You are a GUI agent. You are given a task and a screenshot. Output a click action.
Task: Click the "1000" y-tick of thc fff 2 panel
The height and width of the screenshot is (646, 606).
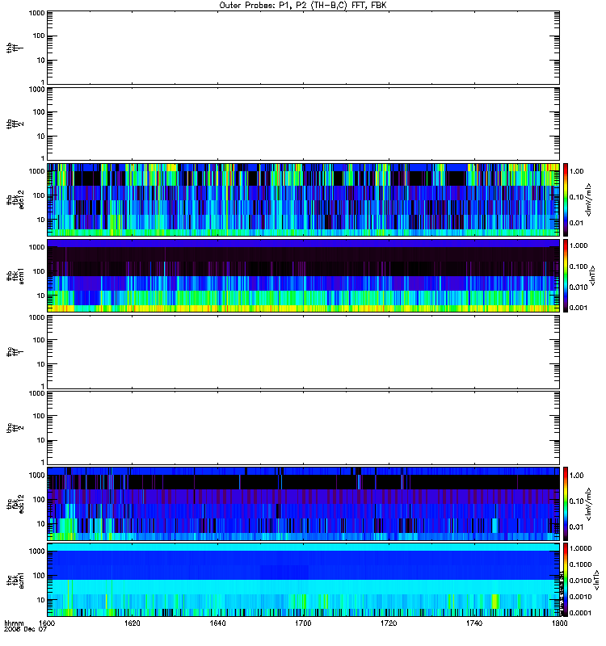point(36,393)
